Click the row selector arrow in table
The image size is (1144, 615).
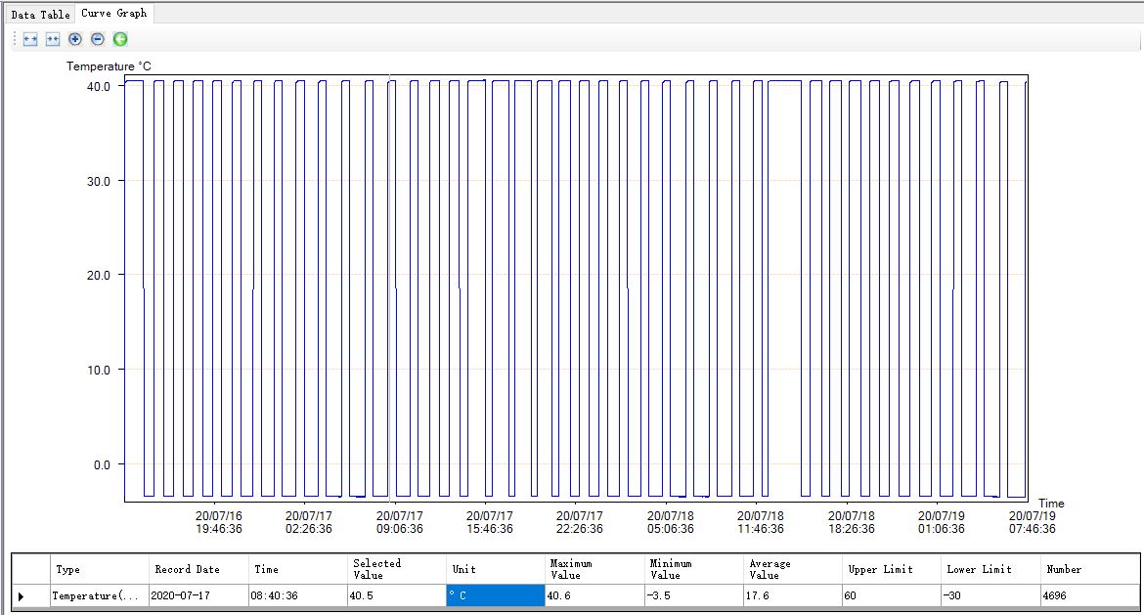coord(21,596)
